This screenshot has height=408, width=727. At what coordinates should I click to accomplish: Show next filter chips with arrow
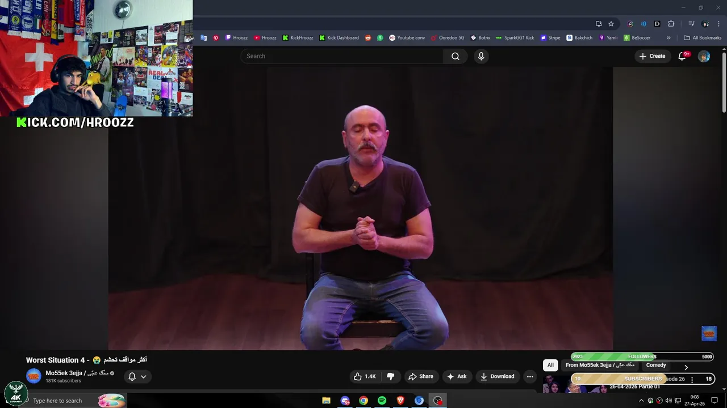point(686,367)
